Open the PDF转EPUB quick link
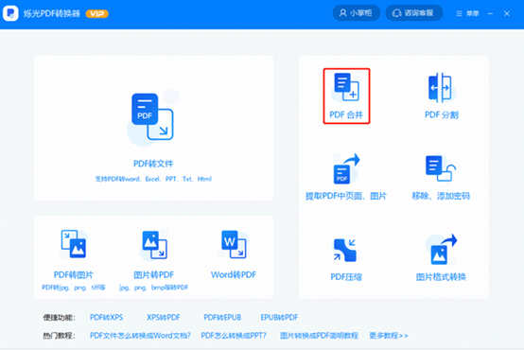The height and width of the screenshot is (350, 524). click(222, 317)
